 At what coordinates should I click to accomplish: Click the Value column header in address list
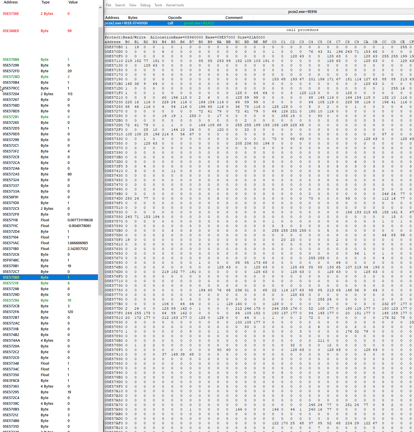click(x=73, y=2)
